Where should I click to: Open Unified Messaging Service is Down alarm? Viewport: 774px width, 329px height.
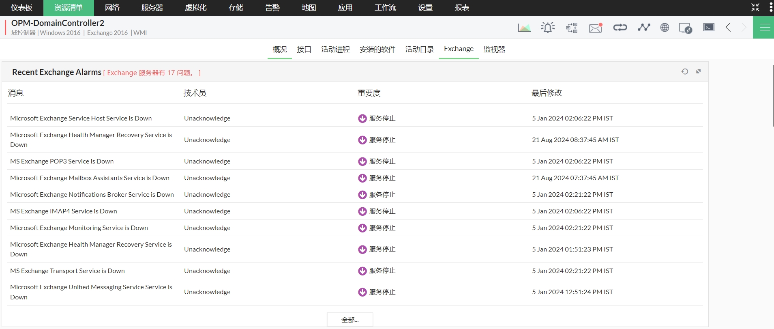[91, 292]
